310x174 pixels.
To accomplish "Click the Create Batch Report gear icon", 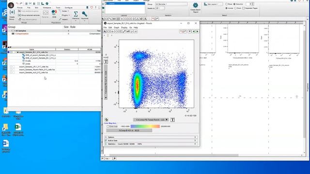I will coord(195,5).
